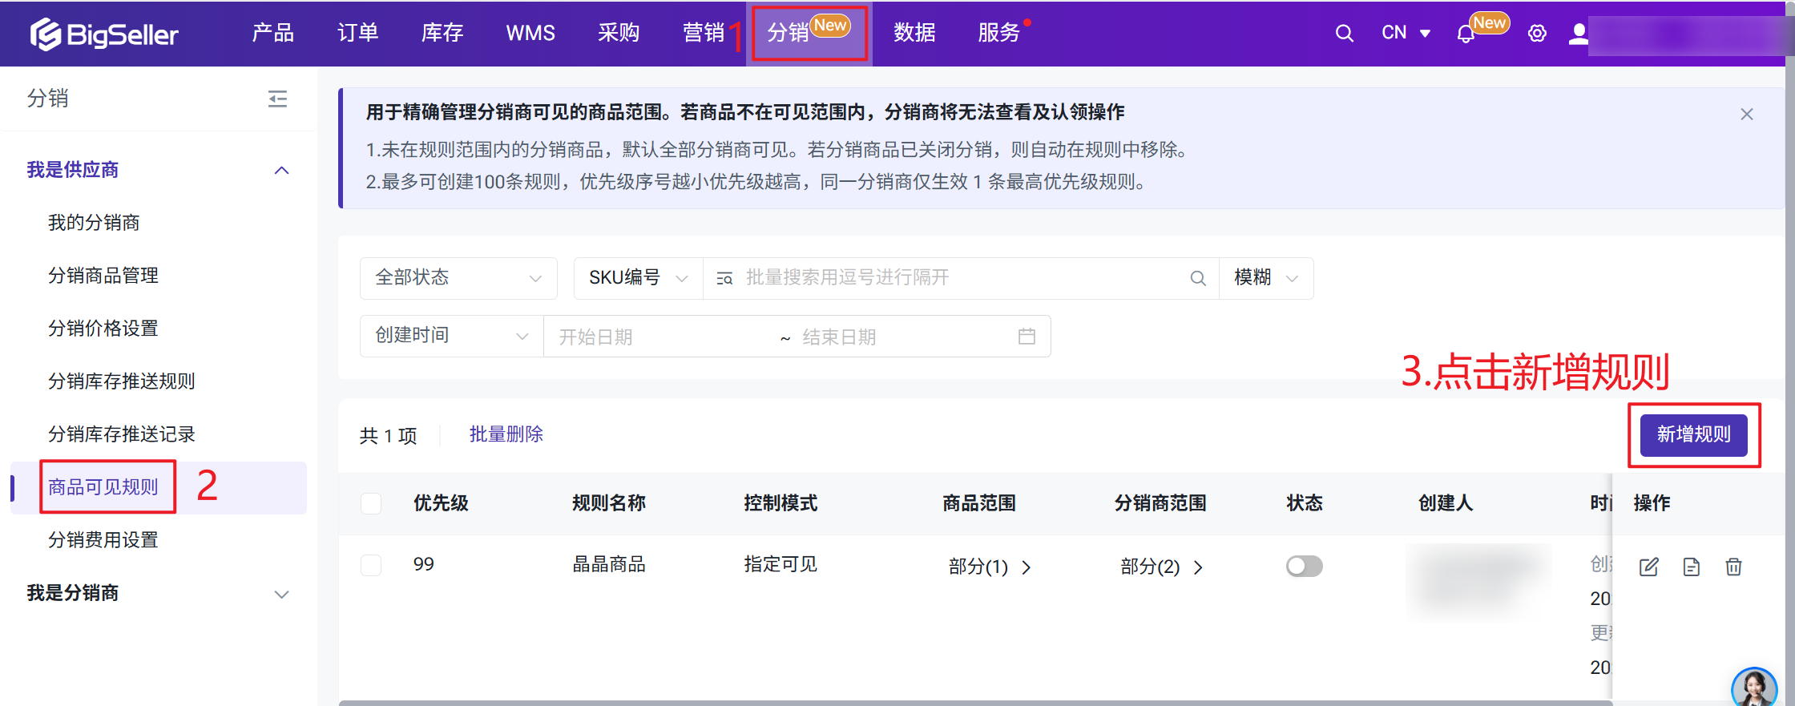The image size is (1795, 706).
Task: Open the settings gear icon
Action: click(x=1536, y=34)
